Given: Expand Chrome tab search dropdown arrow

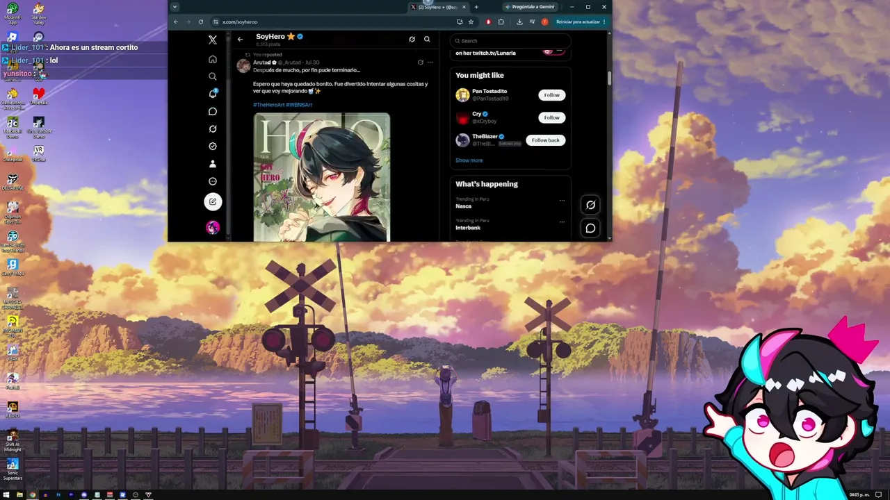Looking at the screenshot, I should coord(175,7).
